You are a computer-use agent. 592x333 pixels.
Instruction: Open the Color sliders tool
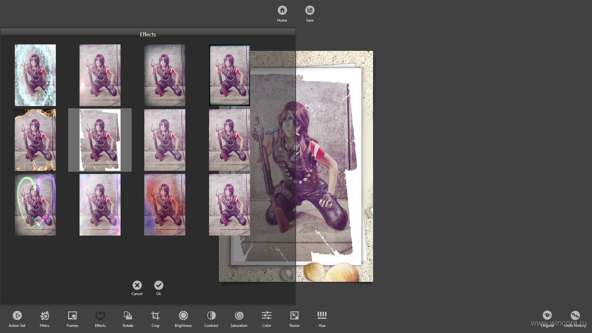(x=267, y=319)
